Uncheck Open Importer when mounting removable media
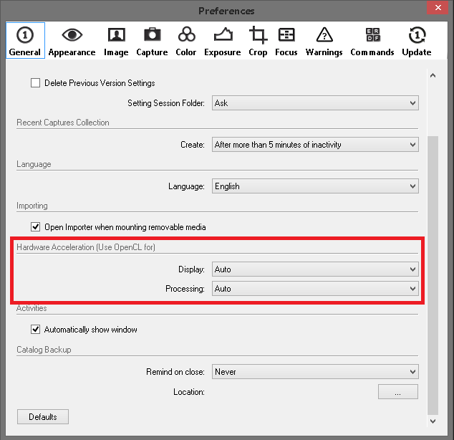Image resolution: width=454 pixels, height=440 pixels. [35, 226]
